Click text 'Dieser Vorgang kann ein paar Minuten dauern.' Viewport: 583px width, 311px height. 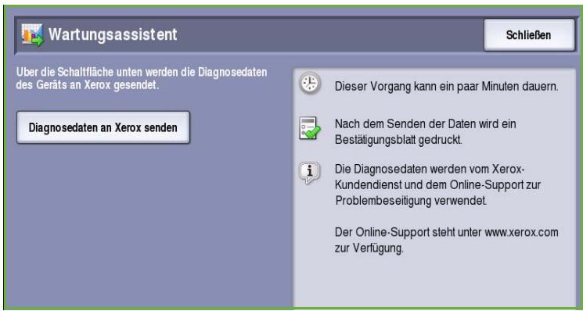[447, 87]
